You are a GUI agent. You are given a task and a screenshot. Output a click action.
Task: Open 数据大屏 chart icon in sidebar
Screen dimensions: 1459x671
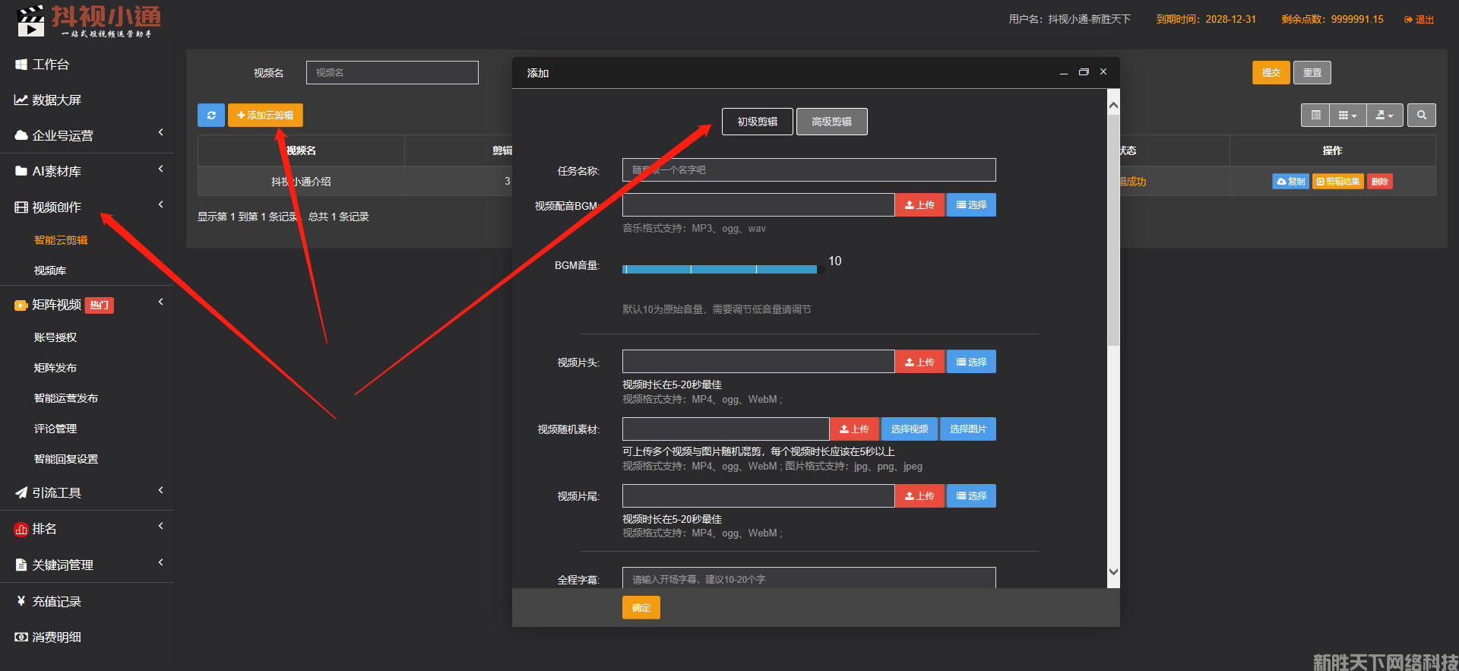click(x=21, y=100)
